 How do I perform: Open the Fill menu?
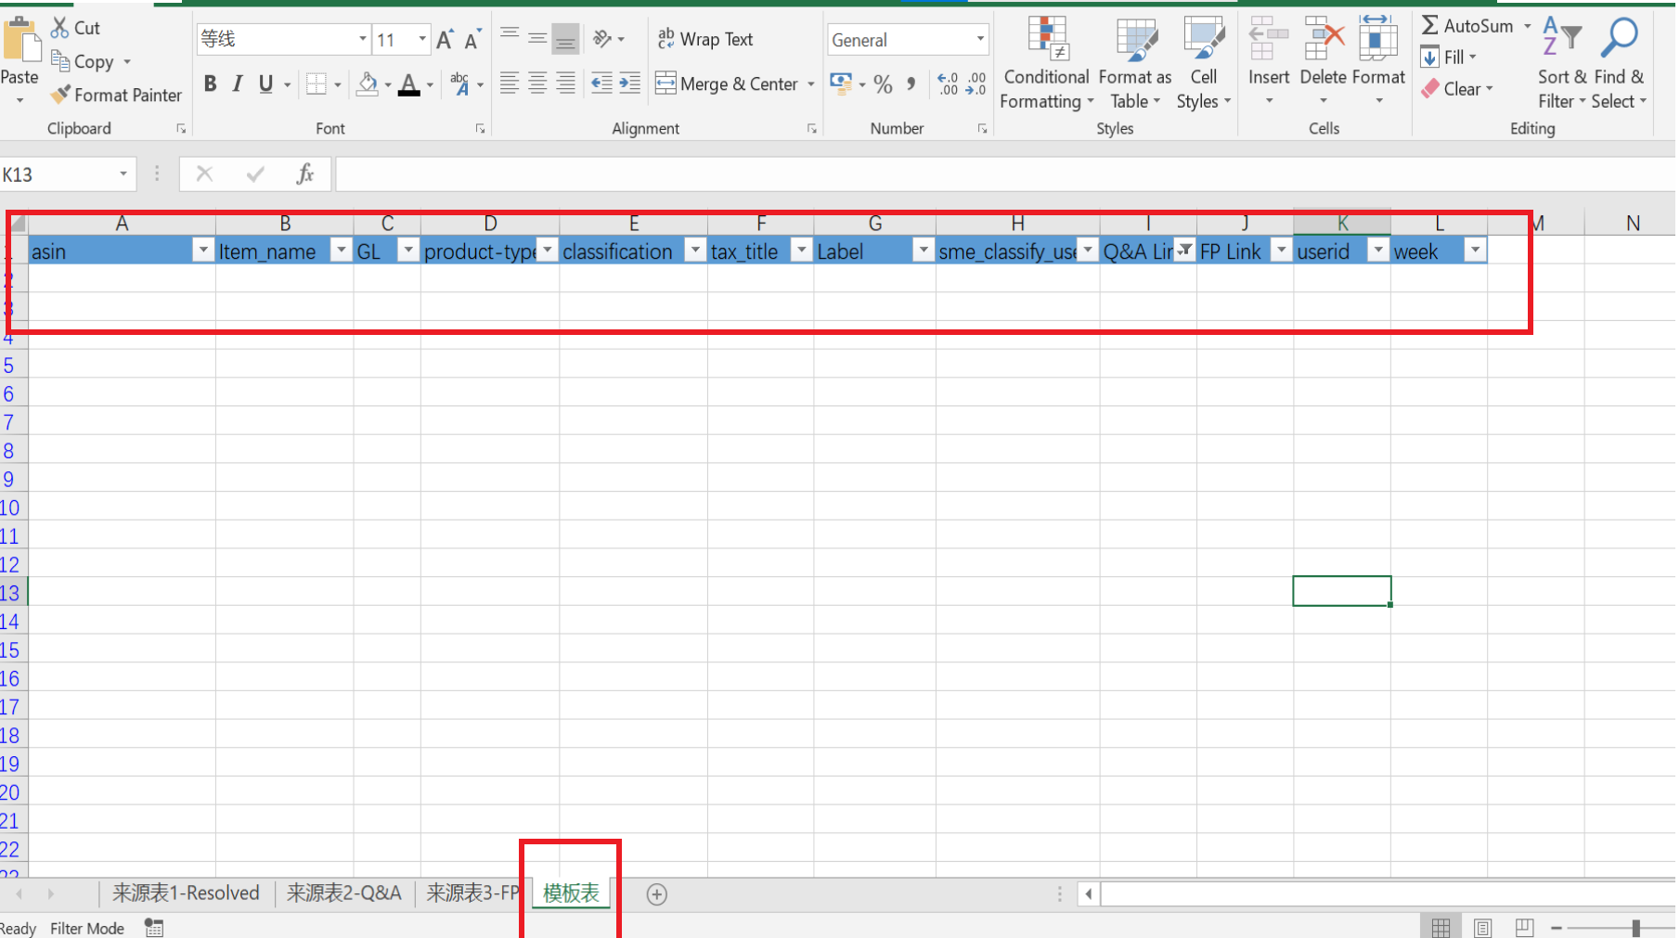coord(1448,58)
